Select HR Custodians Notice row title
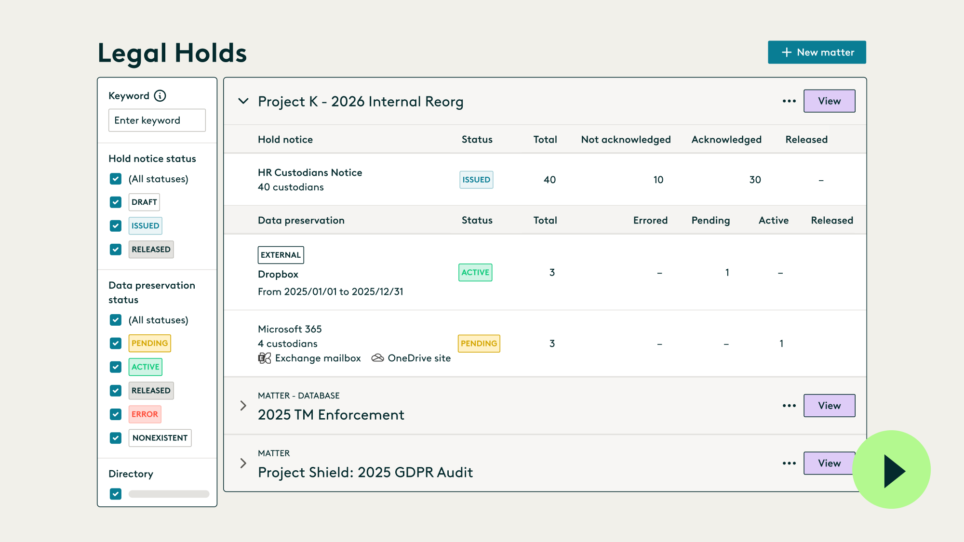The image size is (964, 542). pos(310,172)
